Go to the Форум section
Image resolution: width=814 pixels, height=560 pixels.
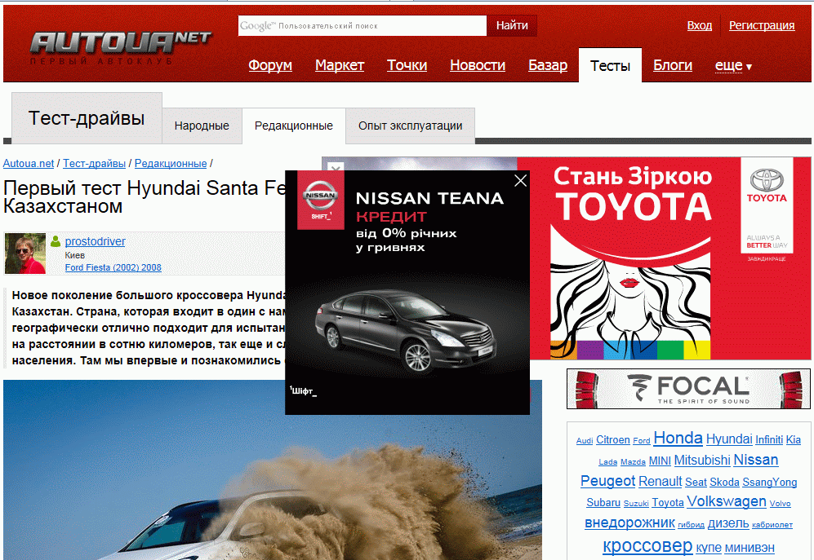pos(270,65)
